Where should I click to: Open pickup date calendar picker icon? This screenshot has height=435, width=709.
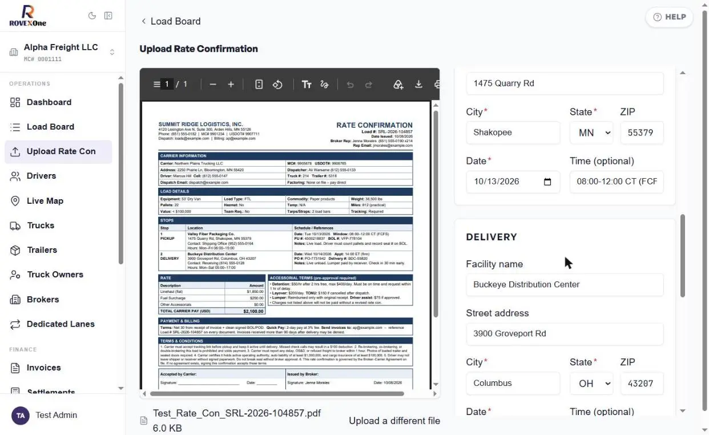[547, 182]
